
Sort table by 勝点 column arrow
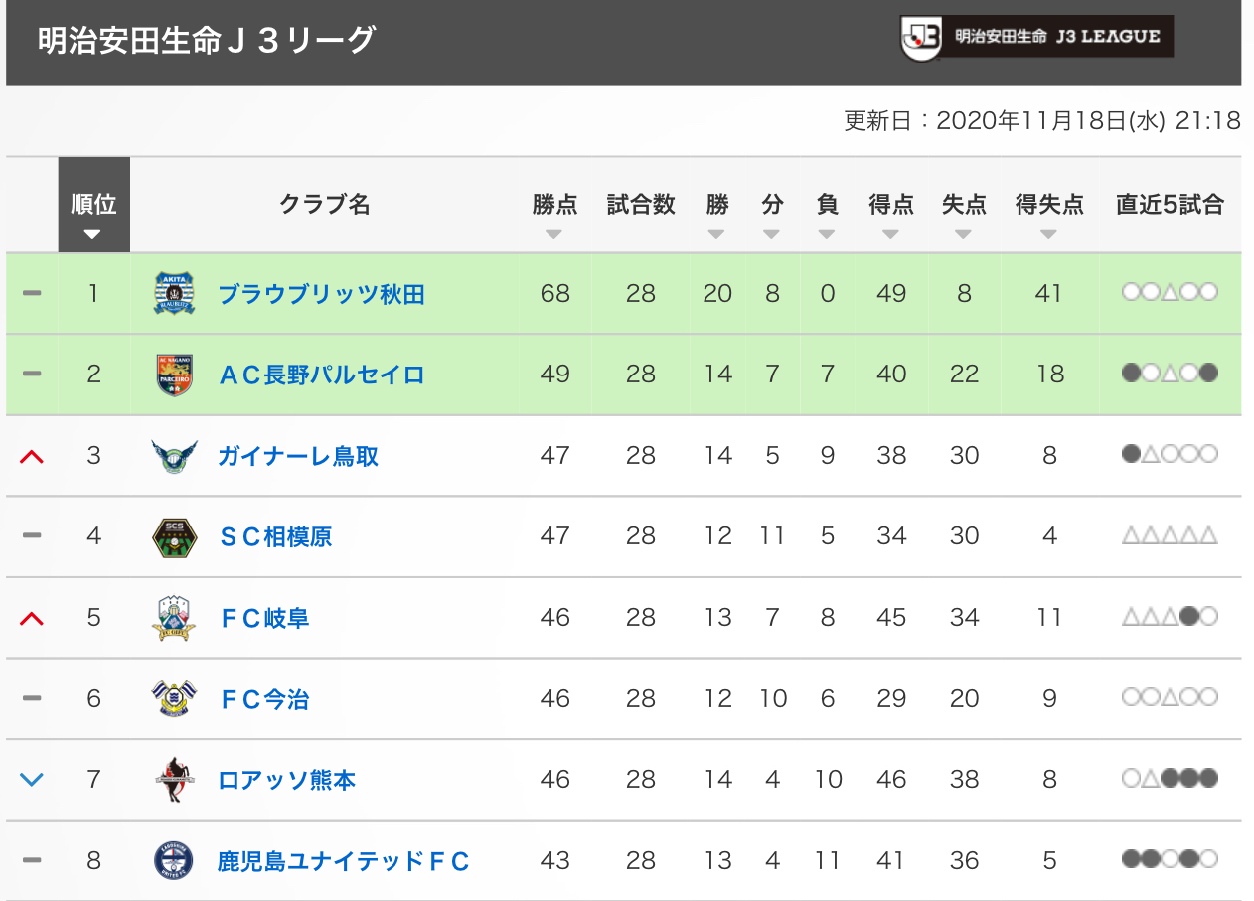click(x=554, y=235)
